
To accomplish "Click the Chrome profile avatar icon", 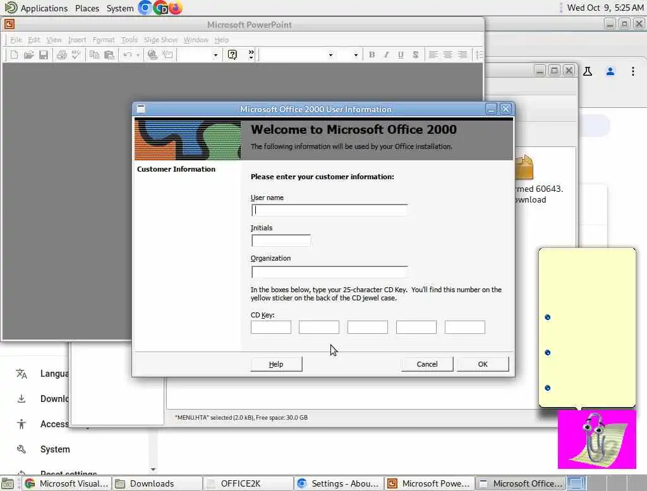I will coord(610,71).
